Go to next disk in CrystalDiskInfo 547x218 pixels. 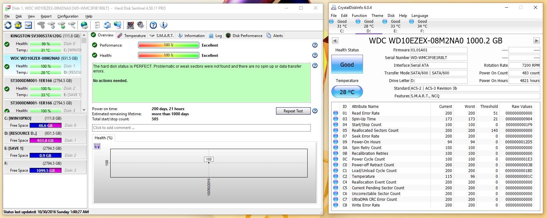point(536,41)
